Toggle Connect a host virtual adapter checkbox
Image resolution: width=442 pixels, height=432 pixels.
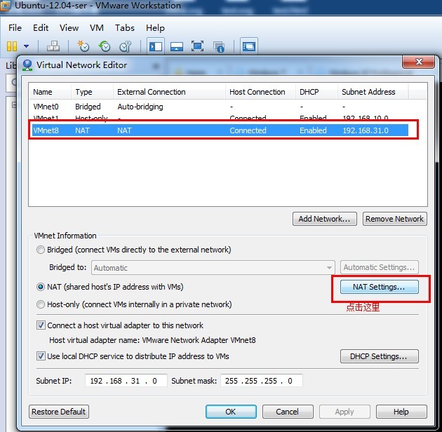(41, 325)
